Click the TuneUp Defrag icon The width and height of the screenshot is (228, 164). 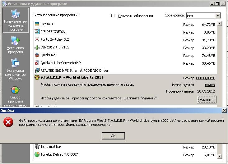tap(37, 154)
